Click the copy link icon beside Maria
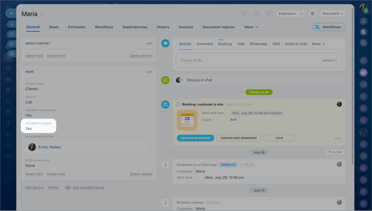Image resolution: width=372 pixels, height=211 pixels. (42, 14)
